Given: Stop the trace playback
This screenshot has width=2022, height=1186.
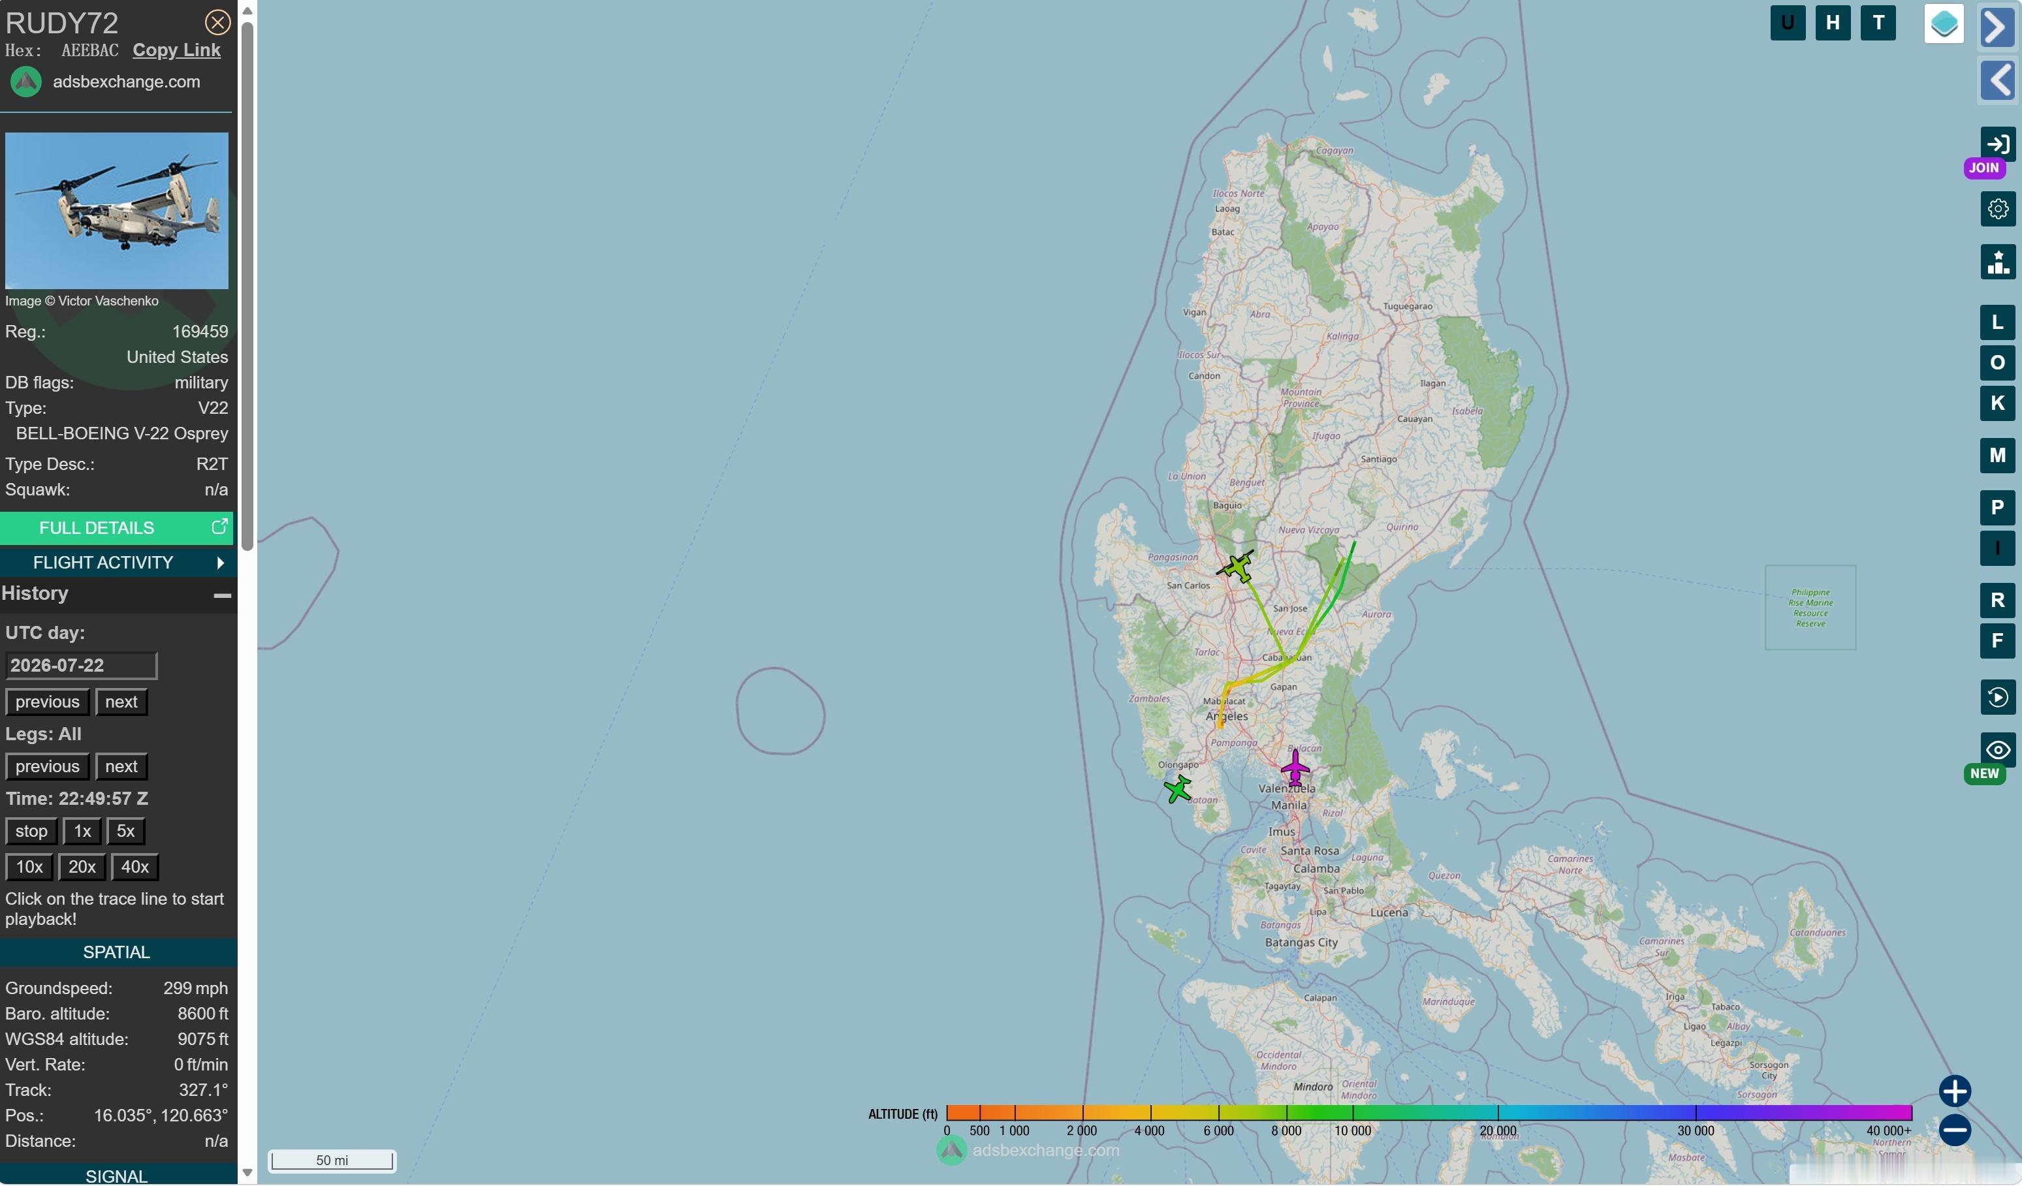Looking at the screenshot, I should (x=31, y=832).
